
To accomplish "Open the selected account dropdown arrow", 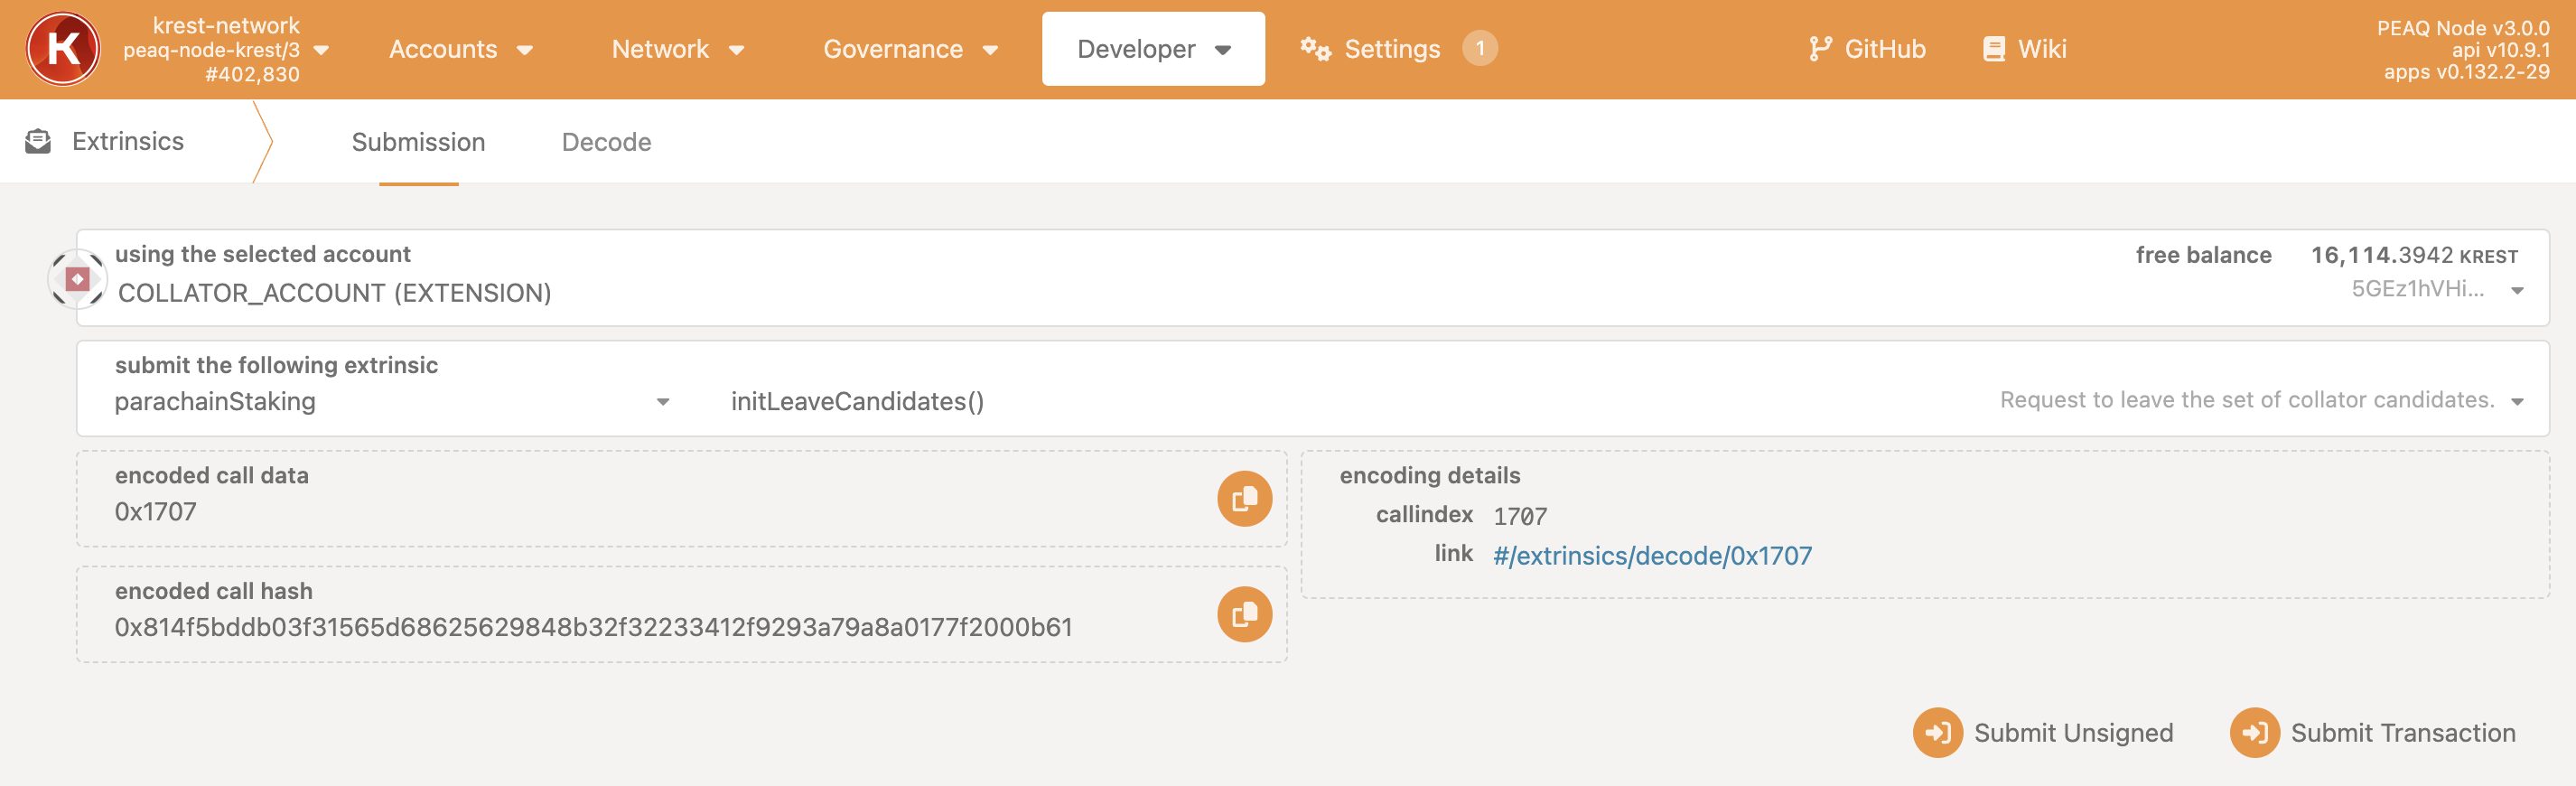I will point(2517,291).
